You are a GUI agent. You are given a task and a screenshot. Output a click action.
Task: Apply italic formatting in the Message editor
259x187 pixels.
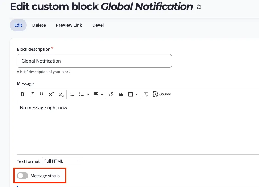pos(32,94)
